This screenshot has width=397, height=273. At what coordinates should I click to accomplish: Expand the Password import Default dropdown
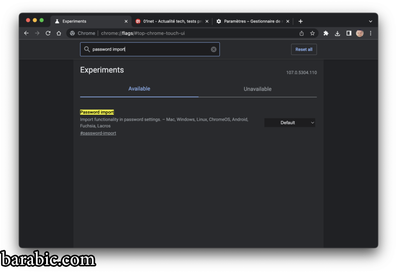290,123
